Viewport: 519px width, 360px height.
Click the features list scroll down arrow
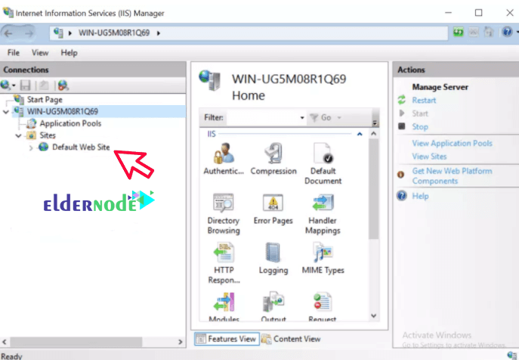click(373, 316)
